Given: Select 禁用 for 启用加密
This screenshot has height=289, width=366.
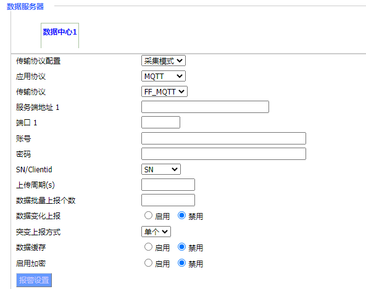Looking at the screenshot, I should click(181, 263).
